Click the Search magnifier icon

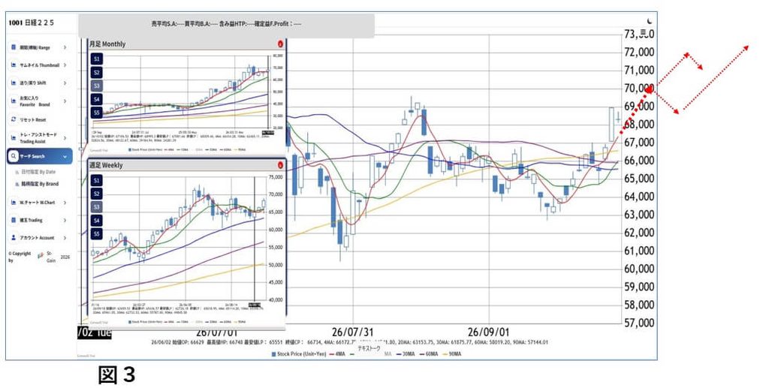click(14, 156)
